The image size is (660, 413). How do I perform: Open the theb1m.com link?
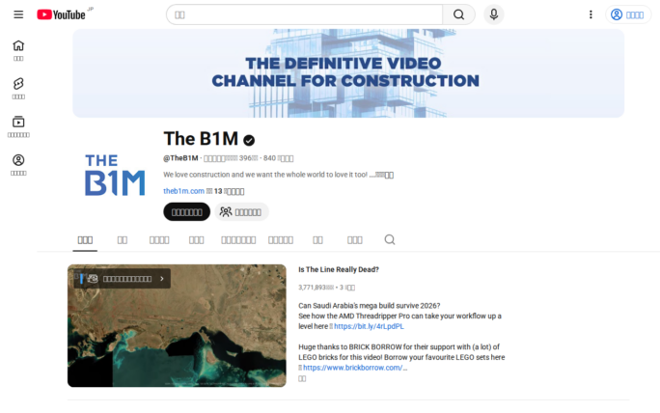coord(183,191)
